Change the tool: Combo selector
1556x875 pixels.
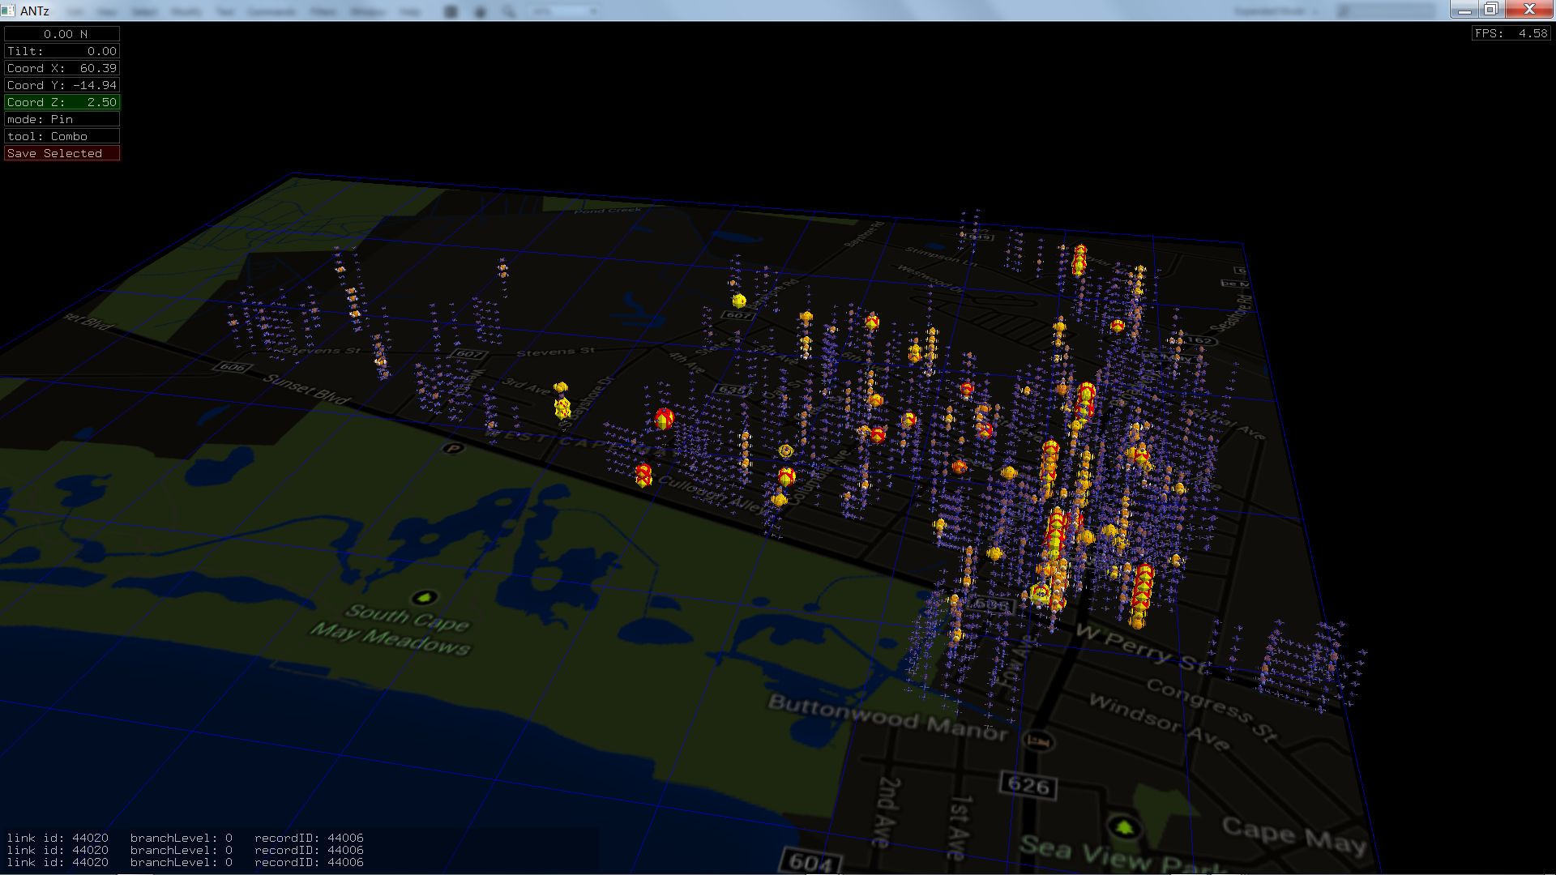(x=62, y=136)
